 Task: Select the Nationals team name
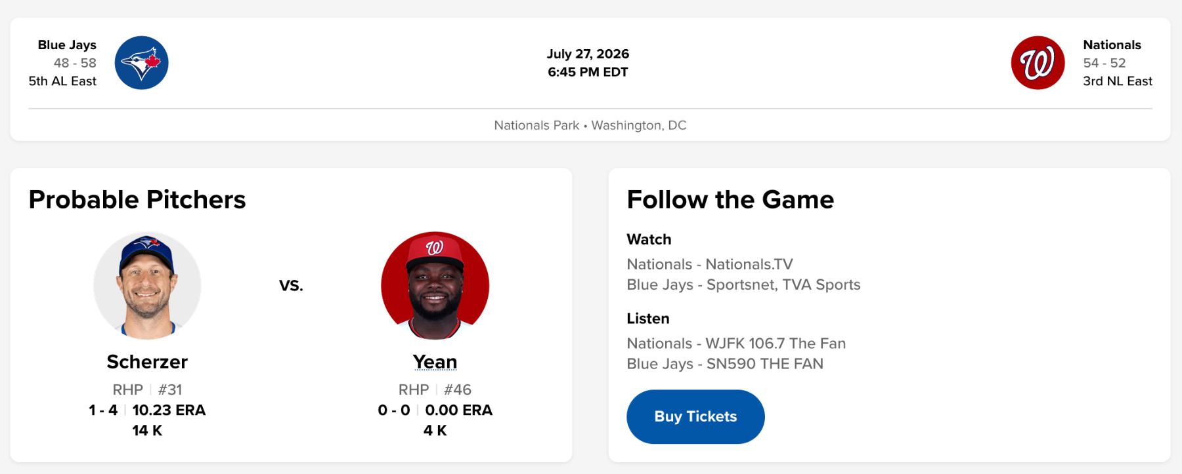coord(1112,45)
